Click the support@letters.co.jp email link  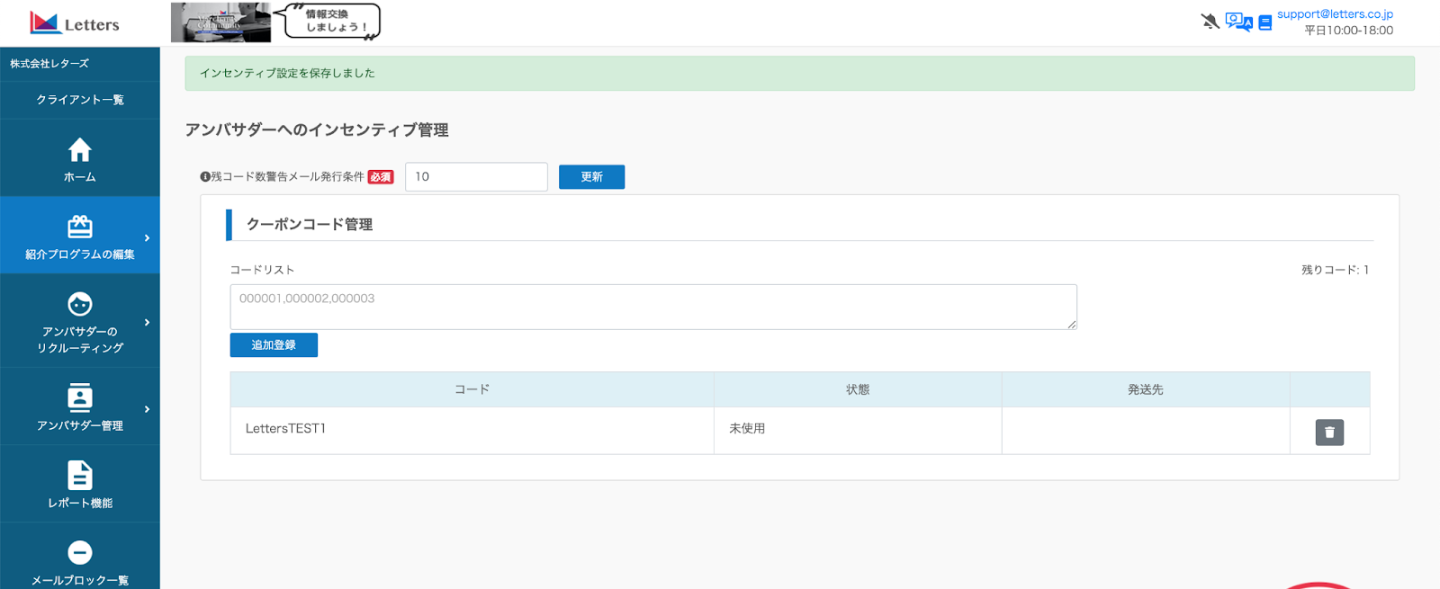[1335, 13]
